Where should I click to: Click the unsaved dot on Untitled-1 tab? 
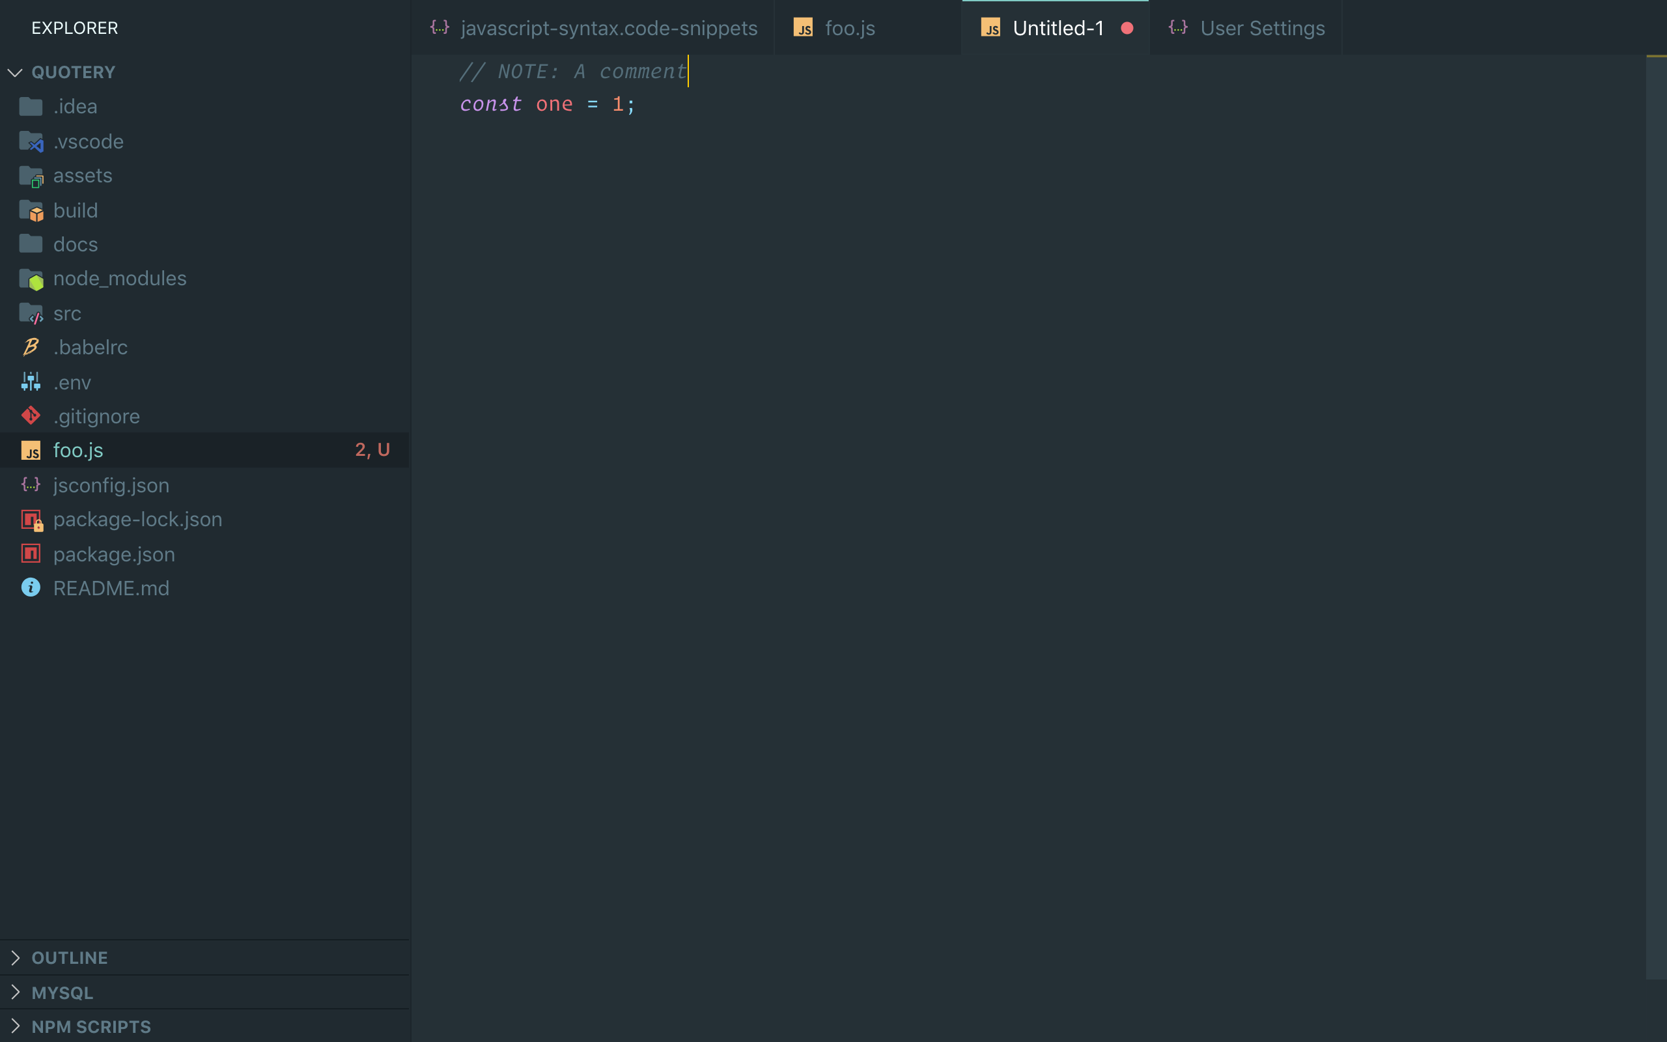pyautogui.click(x=1127, y=28)
